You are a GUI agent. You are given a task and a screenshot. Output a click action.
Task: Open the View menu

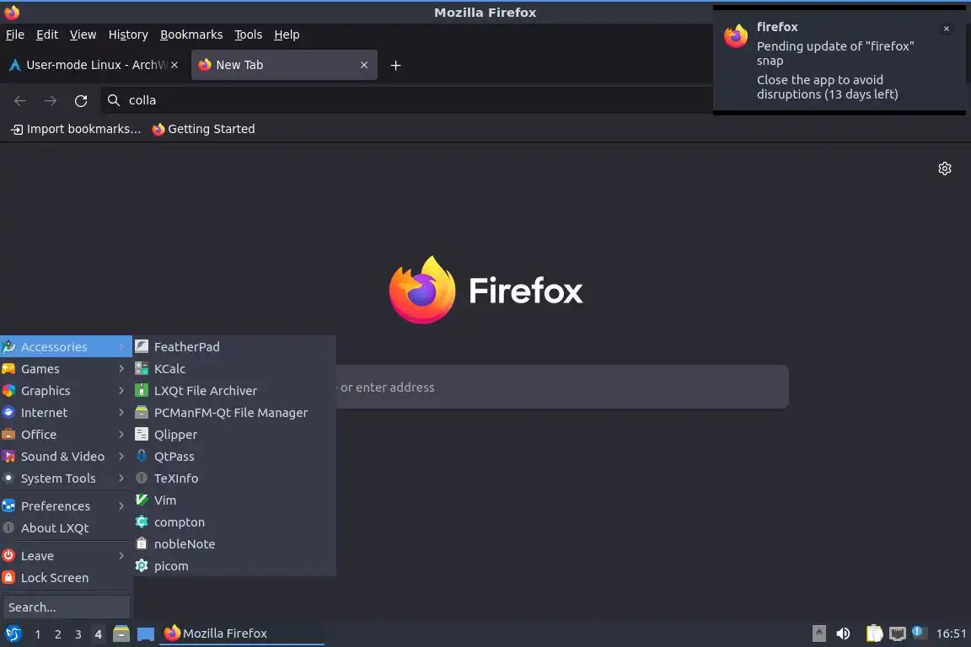(x=83, y=35)
